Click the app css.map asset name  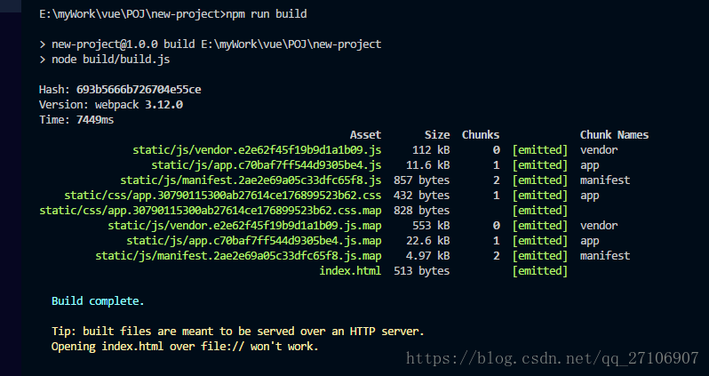(211, 211)
